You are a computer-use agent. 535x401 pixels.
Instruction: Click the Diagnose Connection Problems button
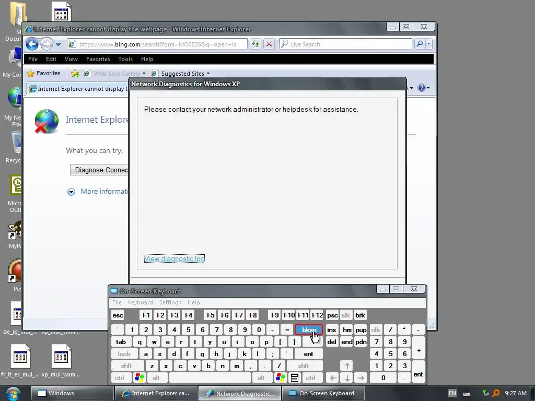click(99, 170)
